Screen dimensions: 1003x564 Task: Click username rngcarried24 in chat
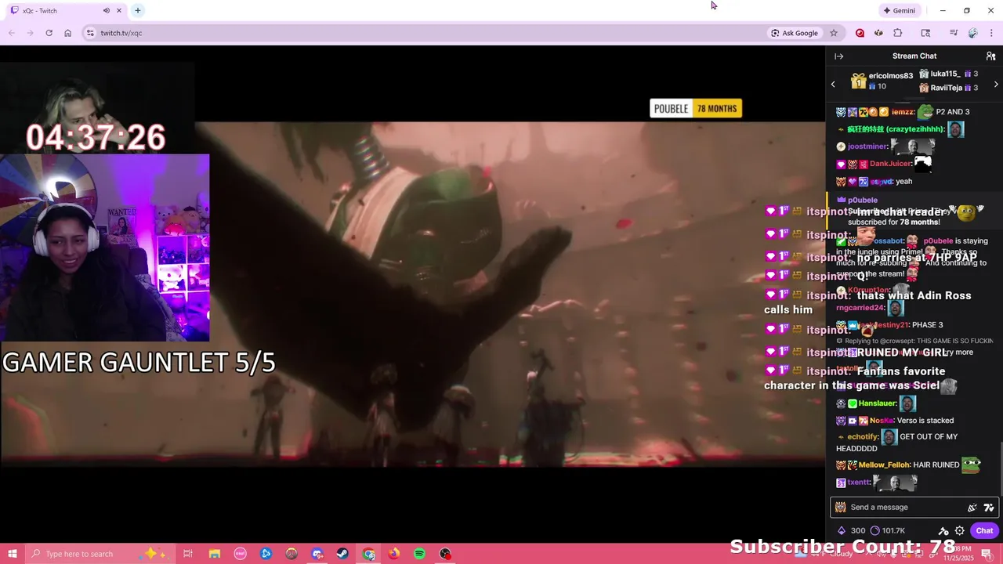tap(860, 308)
